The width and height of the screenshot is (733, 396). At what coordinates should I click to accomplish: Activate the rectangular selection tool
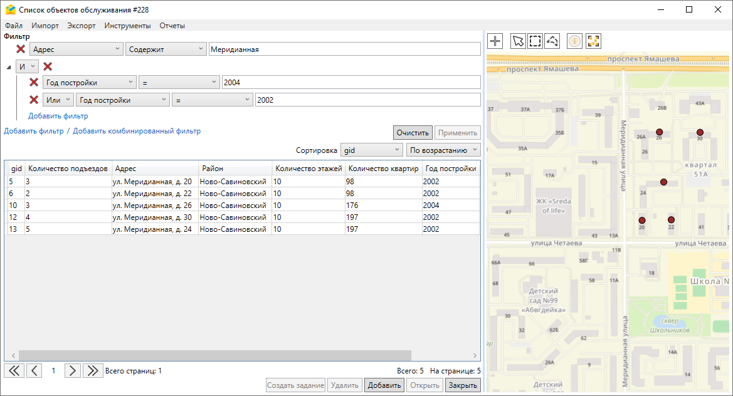click(x=535, y=41)
